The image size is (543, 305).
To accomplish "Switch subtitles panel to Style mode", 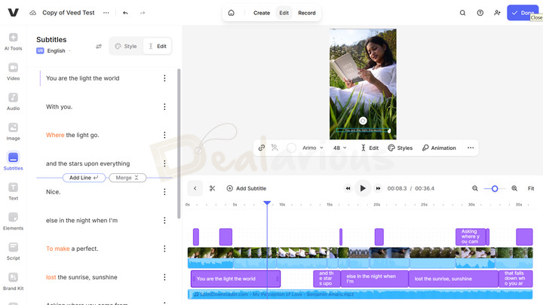I will coord(126,47).
